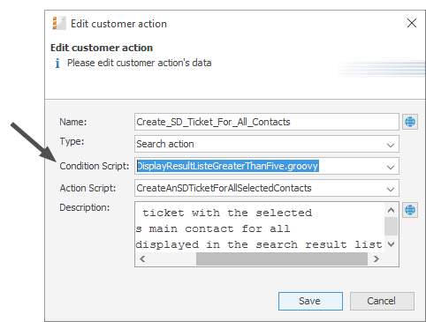Click the horizontal scrollbar thumb in Description

coord(282,258)
